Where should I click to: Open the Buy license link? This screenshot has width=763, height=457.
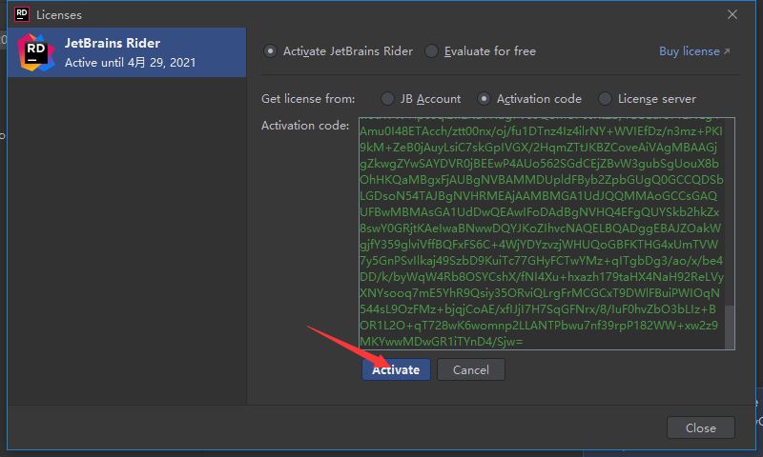point(694,51)
